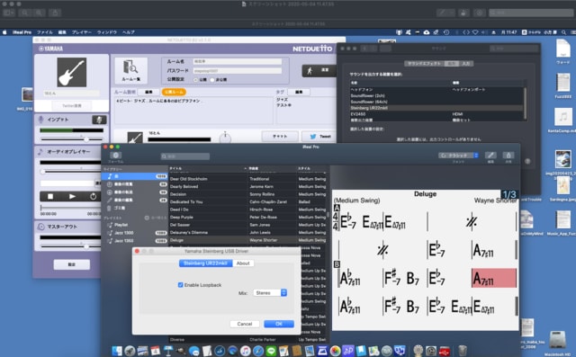Switch to About tab in USB Driver dialog
The height and width of the screenshot is (357, 576).
pos(243,263)
